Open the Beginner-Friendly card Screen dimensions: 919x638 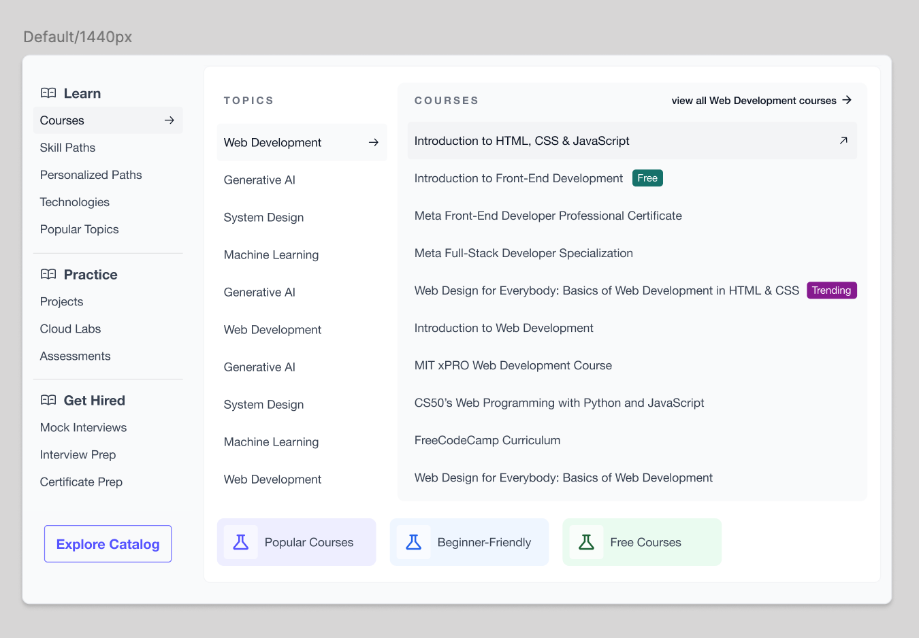(470, 542)
